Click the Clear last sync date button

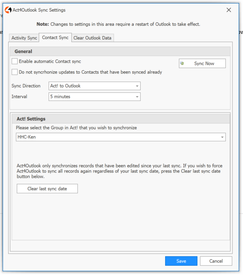47,188
